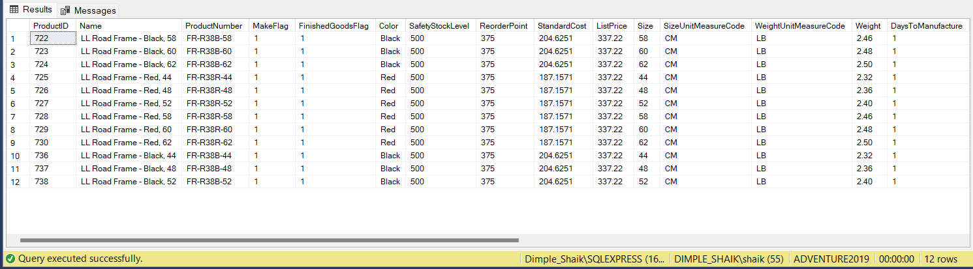Select the Color column header
973x269 pixels.
(388, 26)
